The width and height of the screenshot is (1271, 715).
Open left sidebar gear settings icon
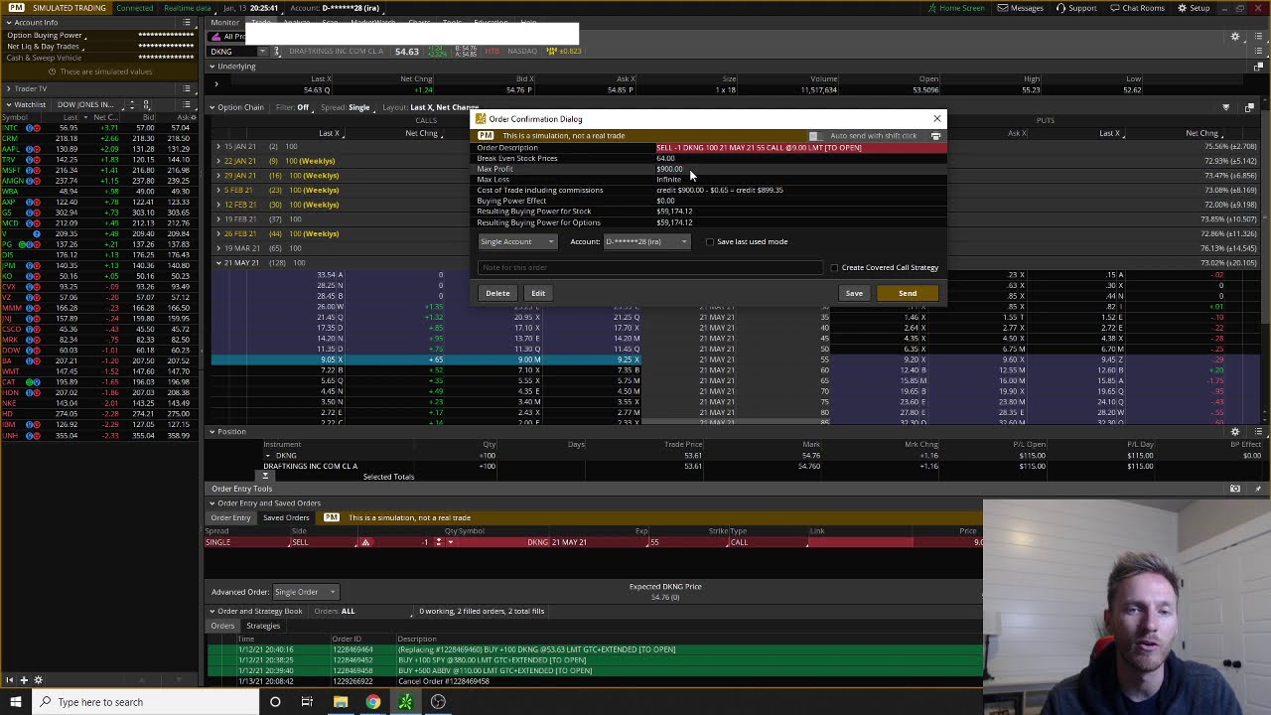pyautogui.click(x=38, y=680)
